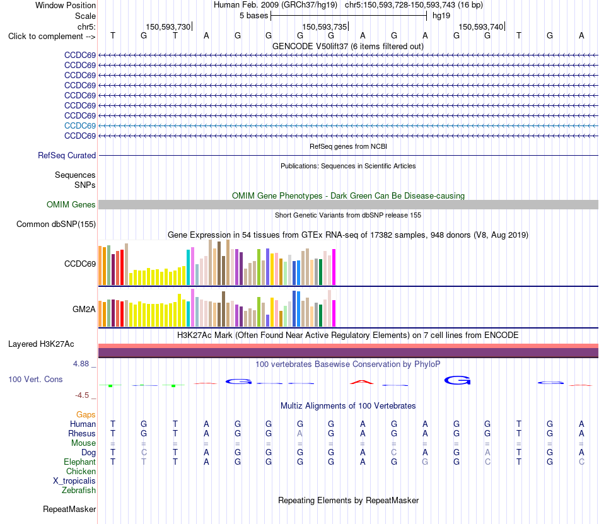This screenshot has height=524, width=599.
Task: Click the -4.5 PhyloP lower scale value
Action: click(82, 395)
